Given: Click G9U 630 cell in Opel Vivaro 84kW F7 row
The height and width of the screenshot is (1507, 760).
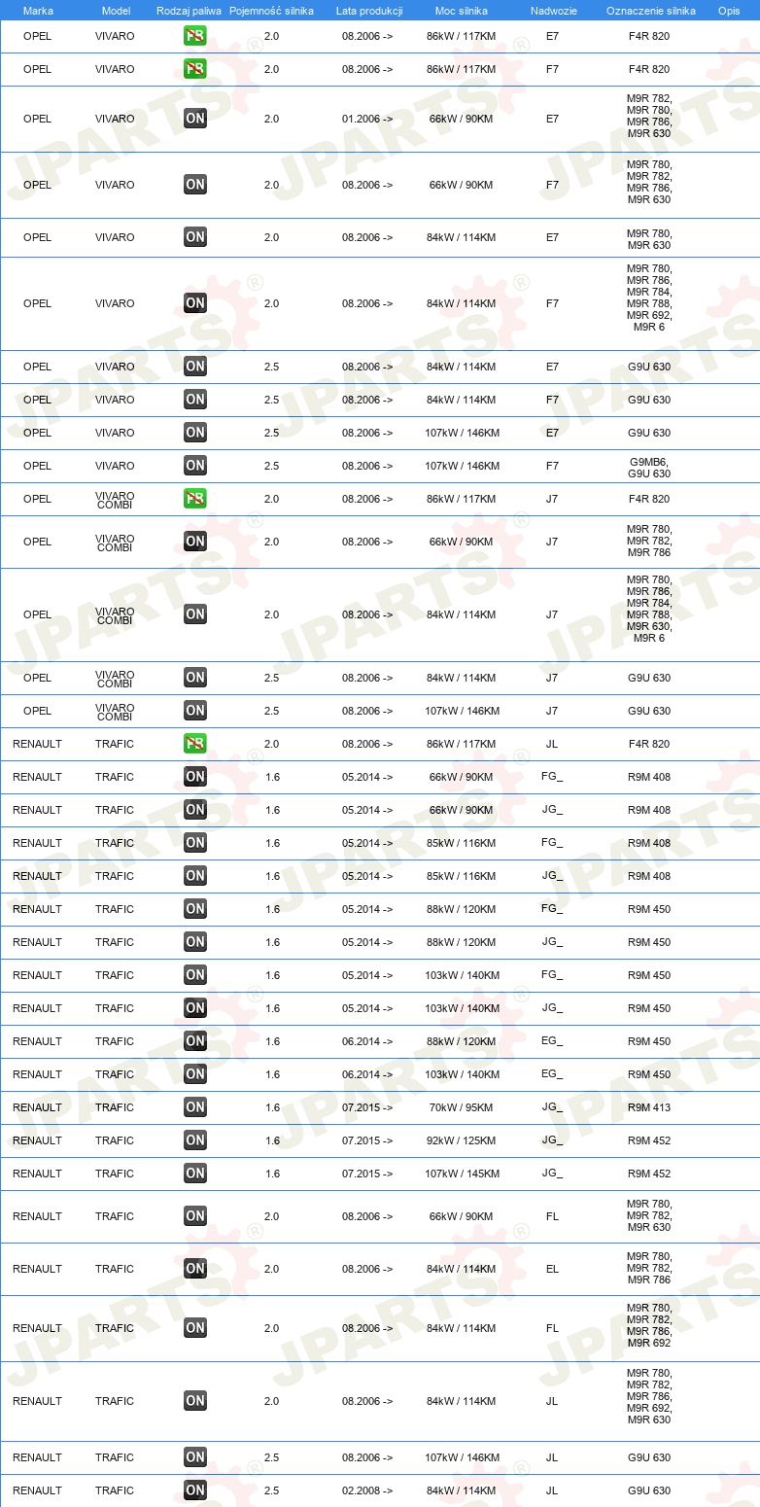Looking at the screenshot, I should point(649,400).
